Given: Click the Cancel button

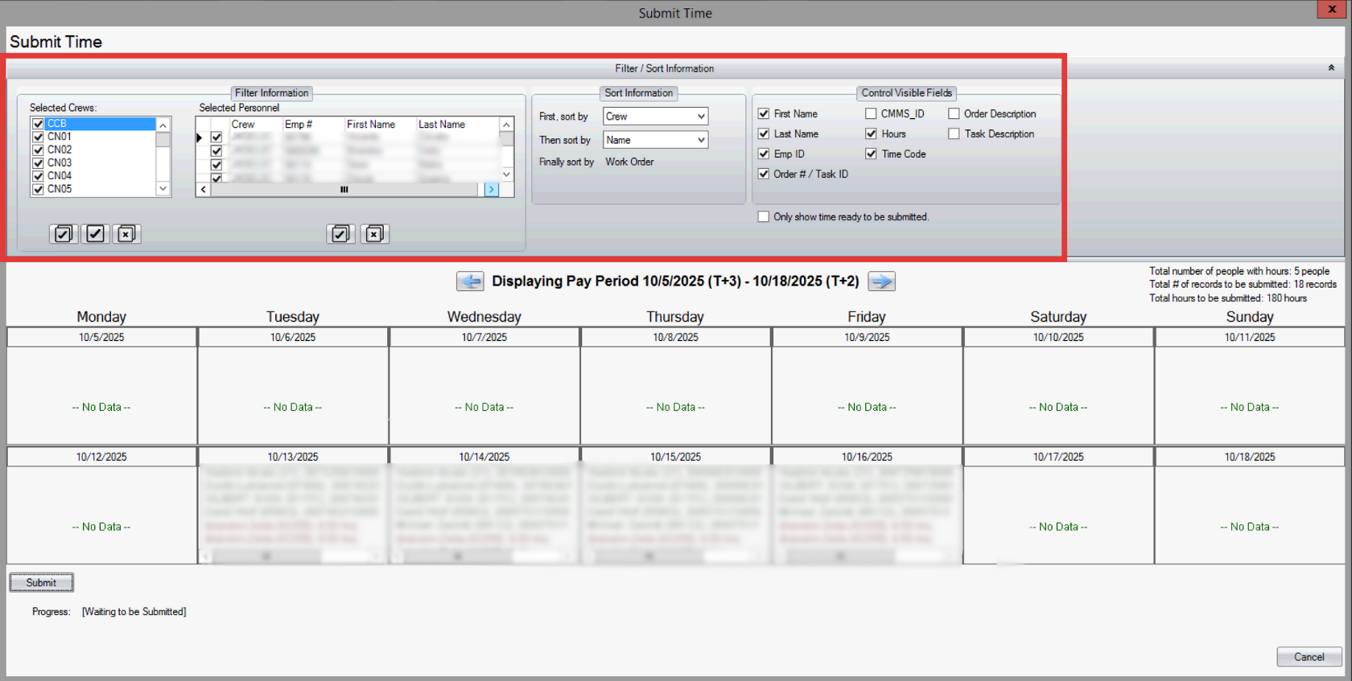Looking at the screenshot, I should click(1309, 657).
